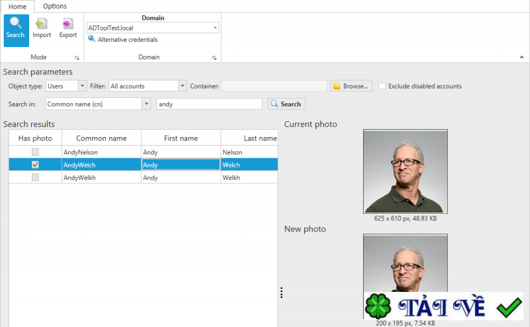Open the Object type dropdown arrow

82,86
